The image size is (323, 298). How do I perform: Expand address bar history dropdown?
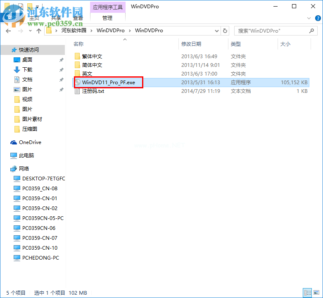click(x=217, y=31)
